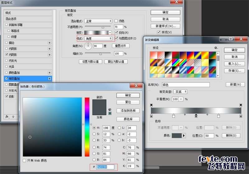Open the 样式 dropdown showing 角度

point(98,38)
